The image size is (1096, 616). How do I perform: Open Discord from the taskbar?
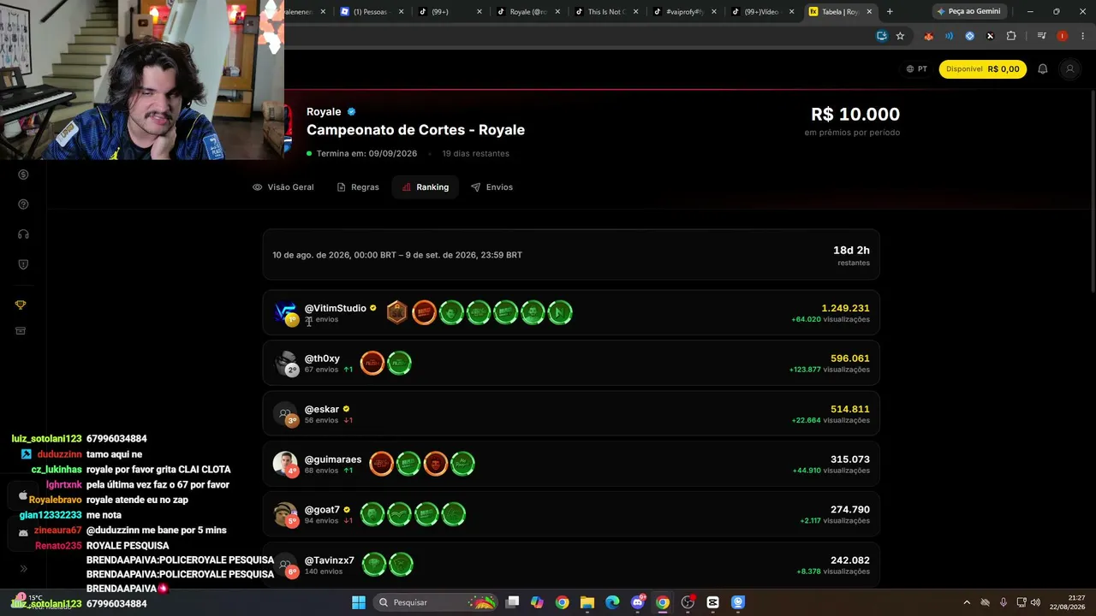coord(637,602)
